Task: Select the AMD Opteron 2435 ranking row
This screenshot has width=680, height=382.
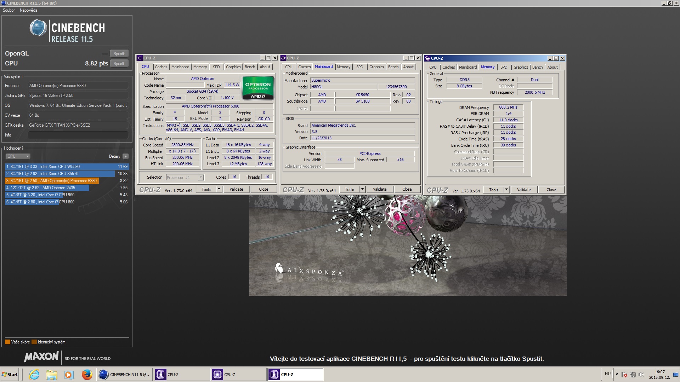Action: pos(67,188)
